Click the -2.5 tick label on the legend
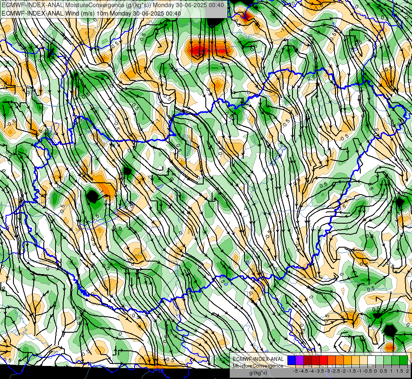412x379 pixels. pos(335,371)
